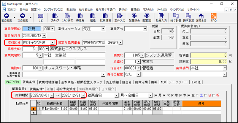Go back with 前の画面 arrow icon
238x123 pixels.
click(7, 16)
